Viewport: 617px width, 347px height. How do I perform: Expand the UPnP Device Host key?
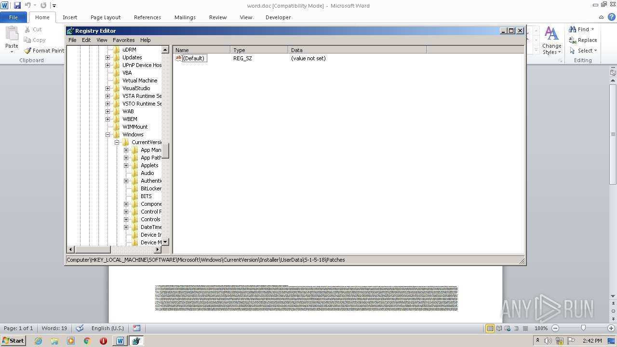[108, 65]
